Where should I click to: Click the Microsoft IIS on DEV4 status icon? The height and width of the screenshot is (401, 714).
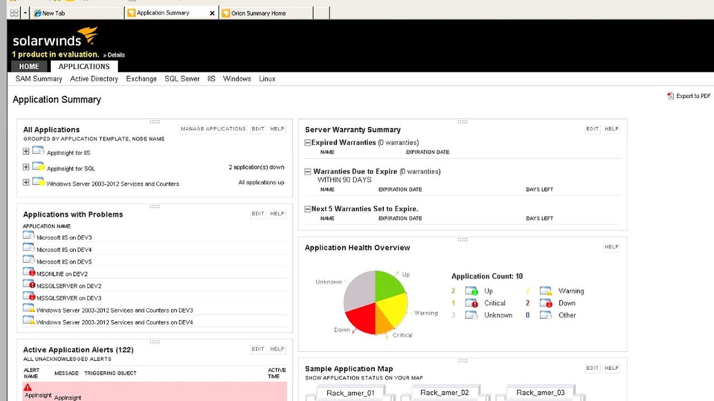(29, 248)
